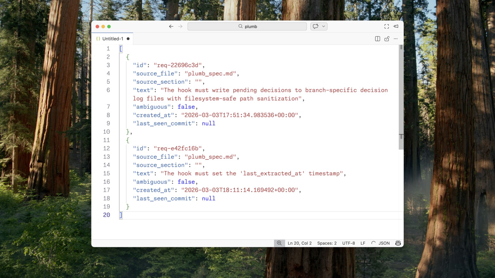Split the editor to the right

(x=377, y=39)
